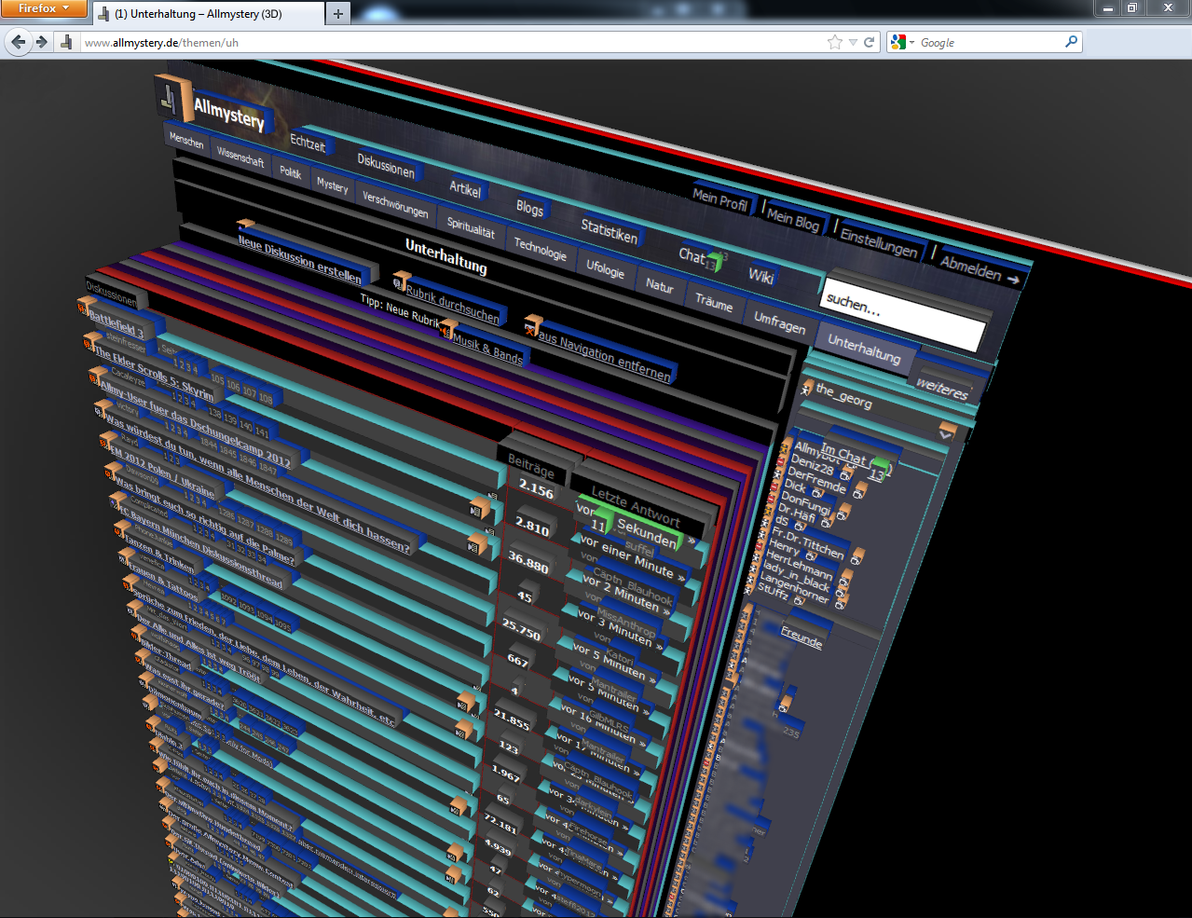Screen dimensions: 1192x918
Task: Select the Umfragen category tab
Action: 779,322
